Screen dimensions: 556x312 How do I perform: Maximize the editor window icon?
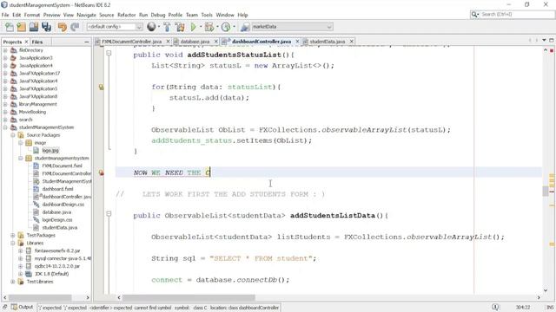point(552,41)
